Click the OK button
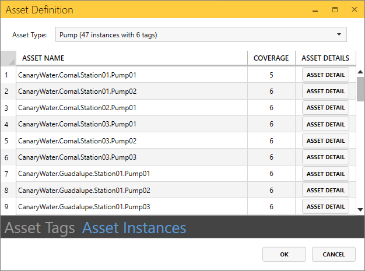The width and height of the screenshot is (365, 271). (284, 254)
